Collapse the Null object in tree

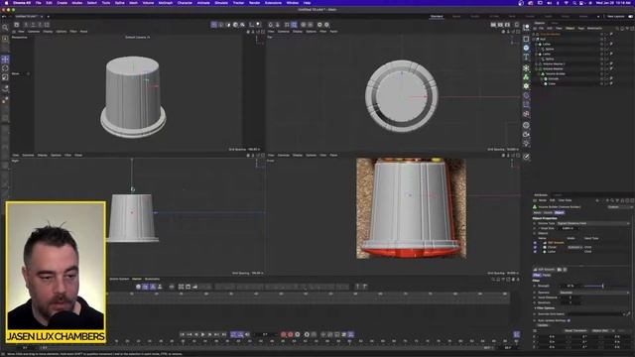point(535,40)
